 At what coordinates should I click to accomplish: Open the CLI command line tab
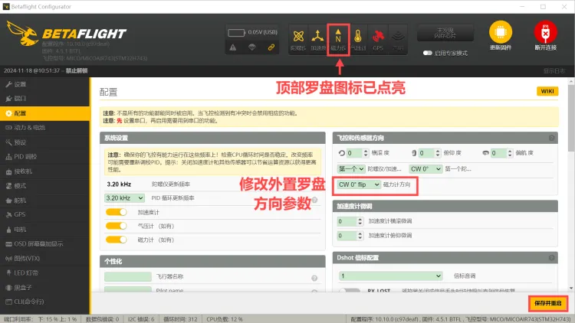point(44,302)
